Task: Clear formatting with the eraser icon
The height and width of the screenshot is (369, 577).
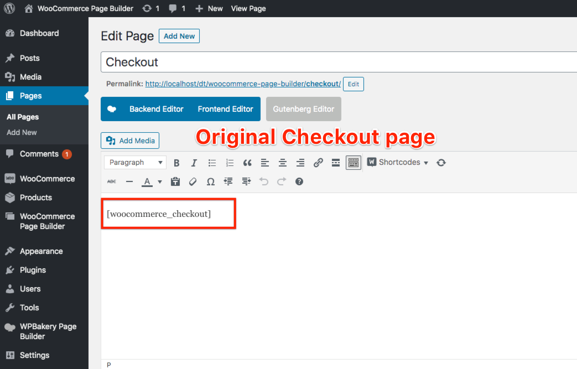Action: point(193,181)
